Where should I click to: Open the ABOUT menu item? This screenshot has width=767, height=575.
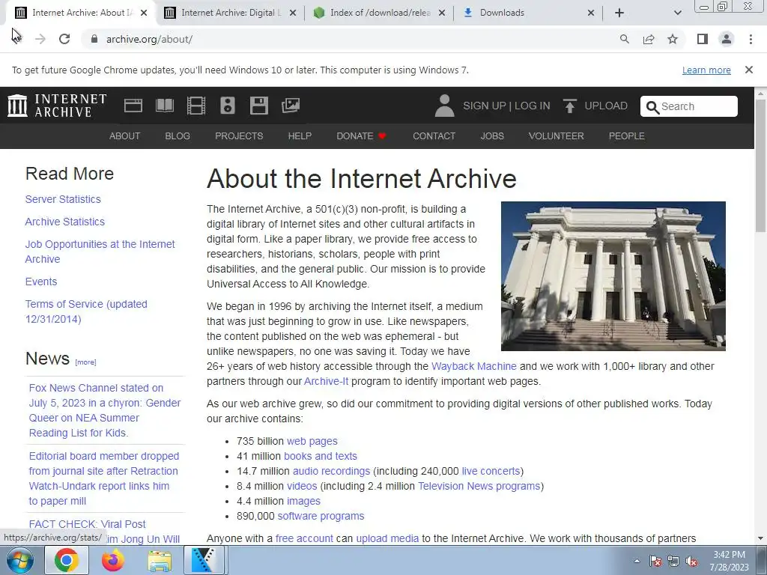coord(125,136)
